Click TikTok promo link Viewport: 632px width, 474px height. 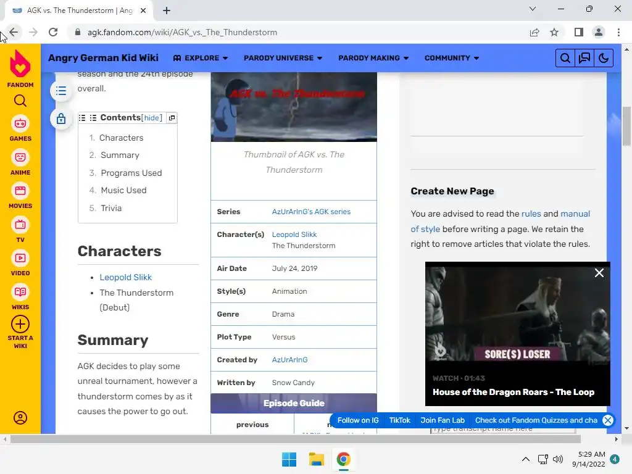399,420
